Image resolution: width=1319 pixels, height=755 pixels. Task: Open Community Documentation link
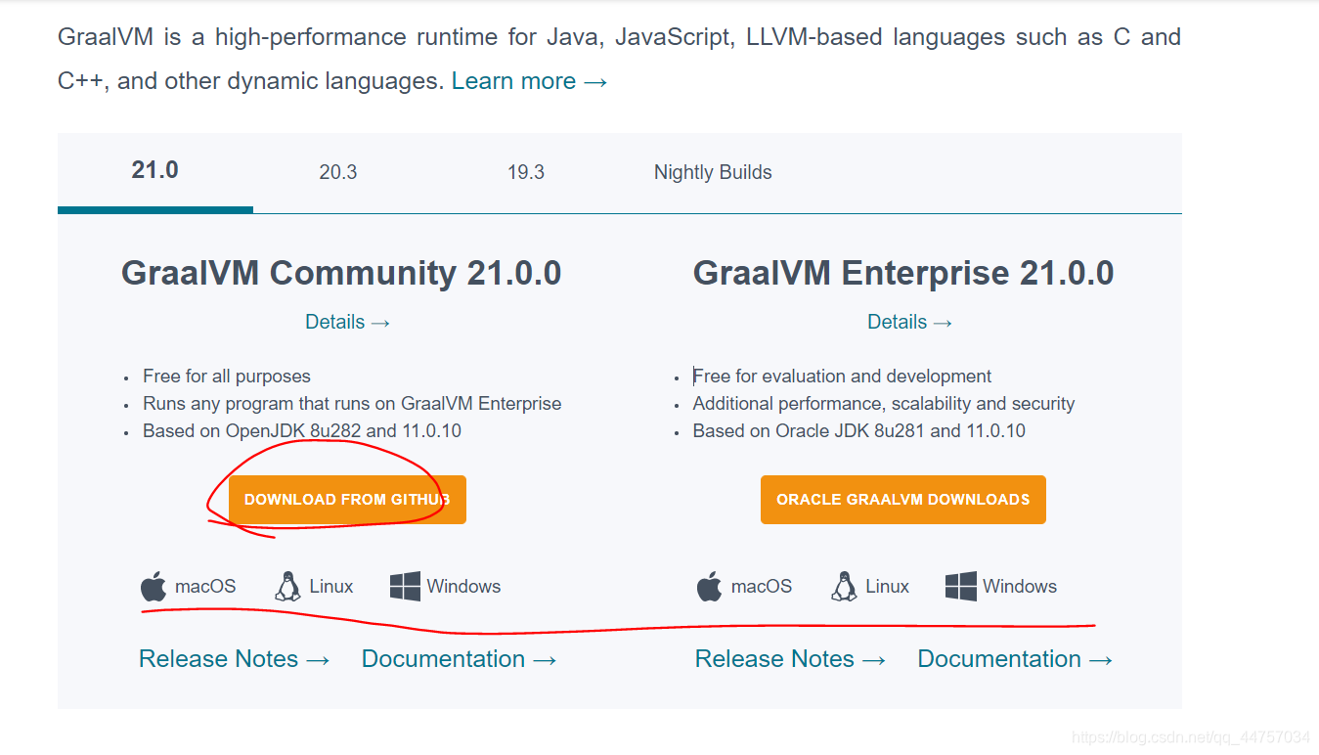(x=460, y=659)
